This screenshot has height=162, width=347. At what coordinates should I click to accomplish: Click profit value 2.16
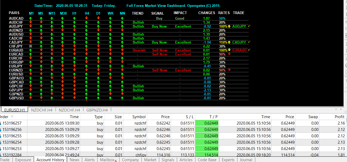click(341, 123)
